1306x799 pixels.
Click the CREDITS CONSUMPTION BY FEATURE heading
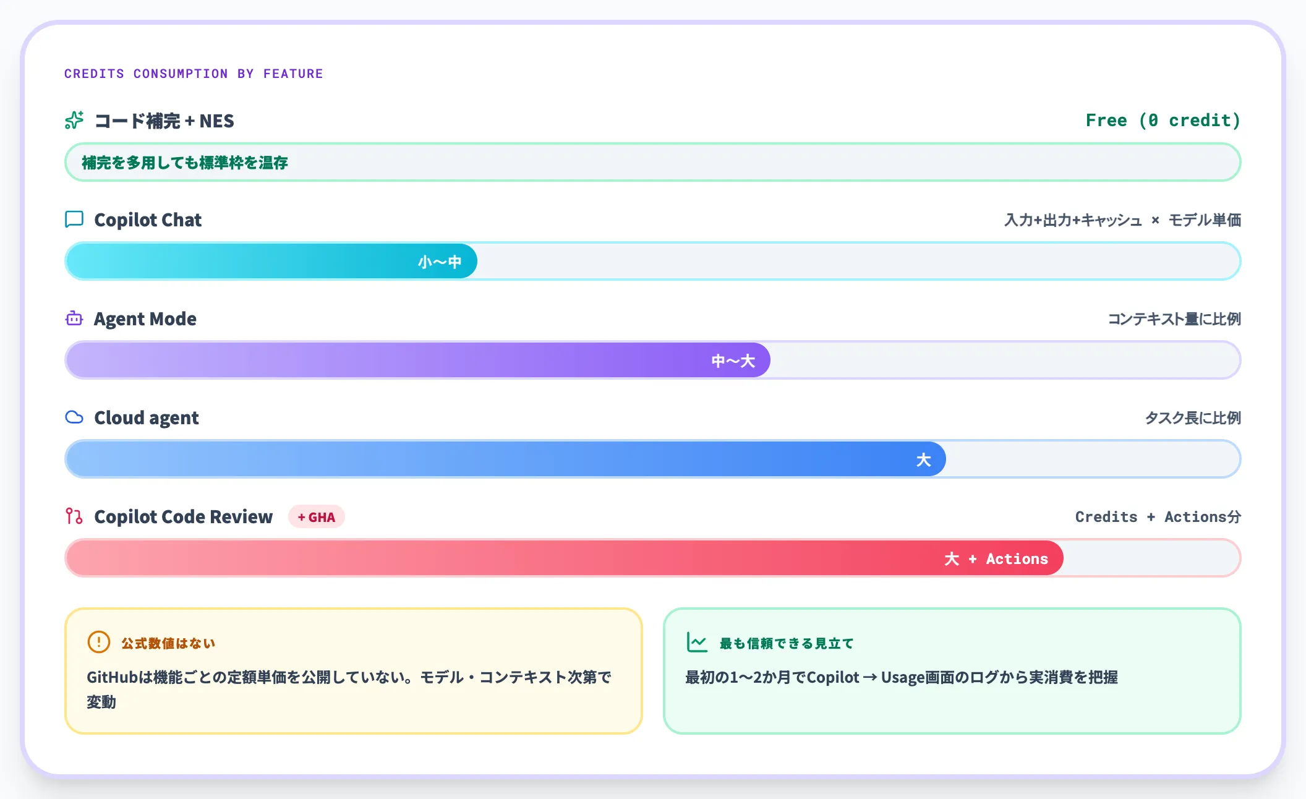click(x=194, y=74)
